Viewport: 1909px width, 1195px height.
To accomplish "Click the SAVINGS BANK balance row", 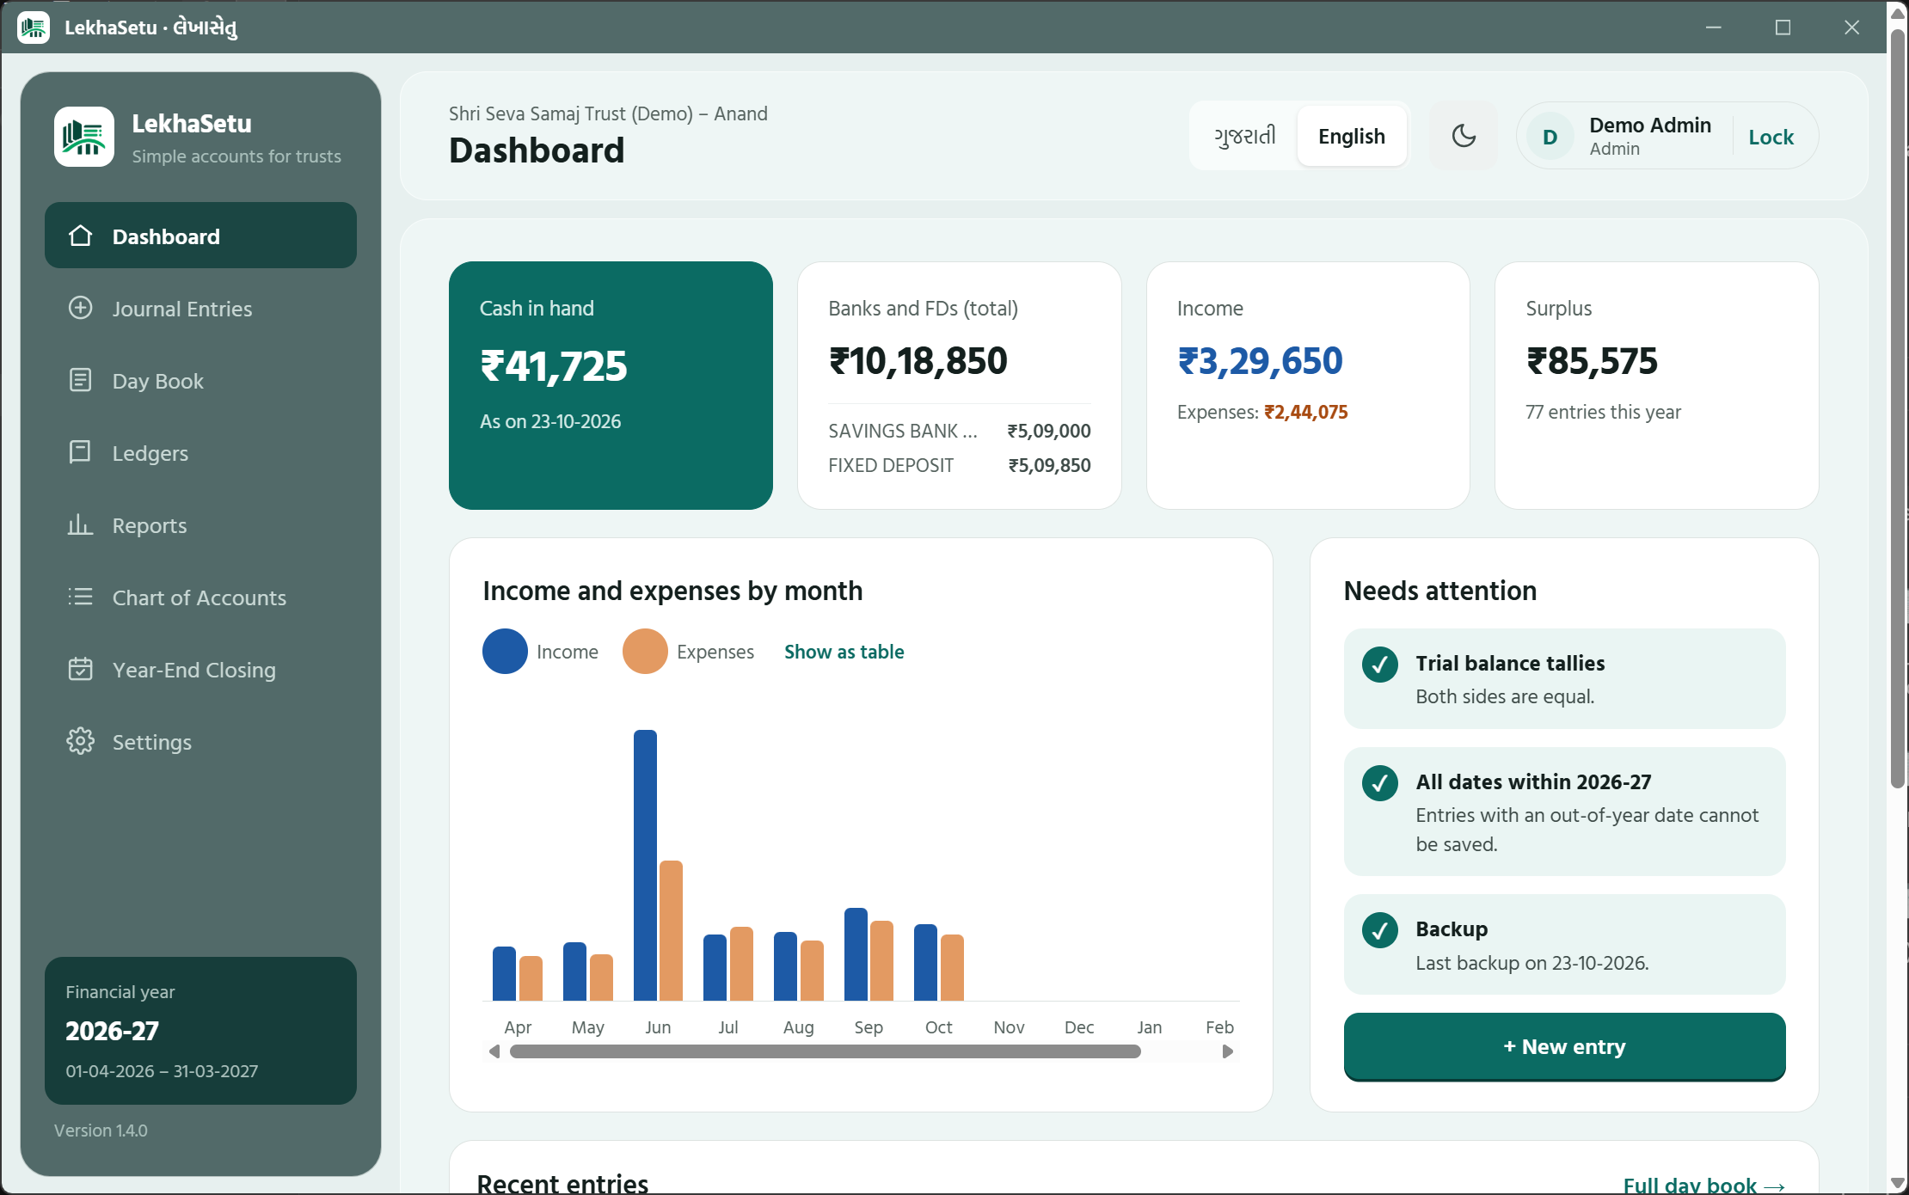I will coord(959,431).
